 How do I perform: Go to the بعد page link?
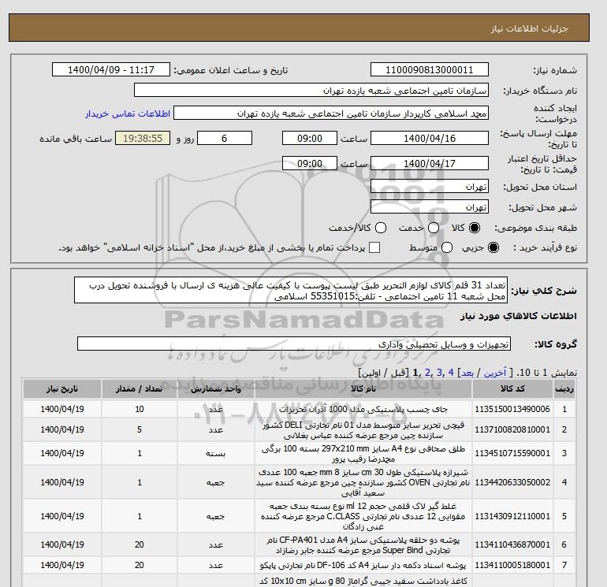(467, 373)
